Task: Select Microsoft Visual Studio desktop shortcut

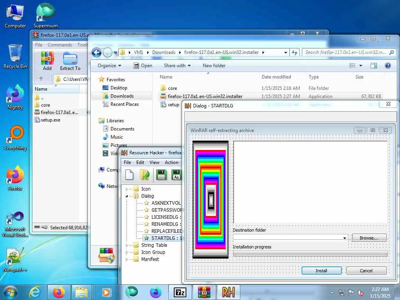Action: click(x=15, y=225)
